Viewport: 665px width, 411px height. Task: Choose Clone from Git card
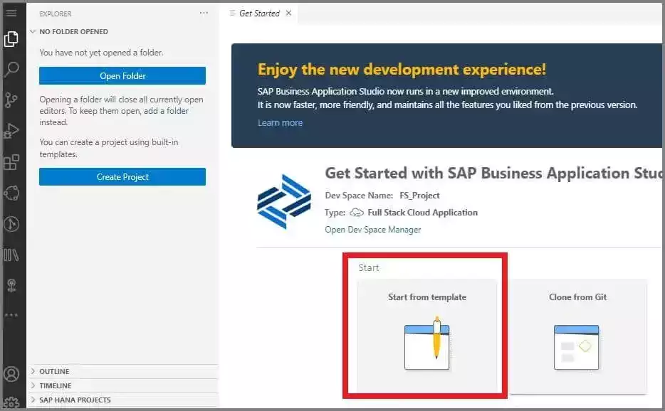coord(577,336)
